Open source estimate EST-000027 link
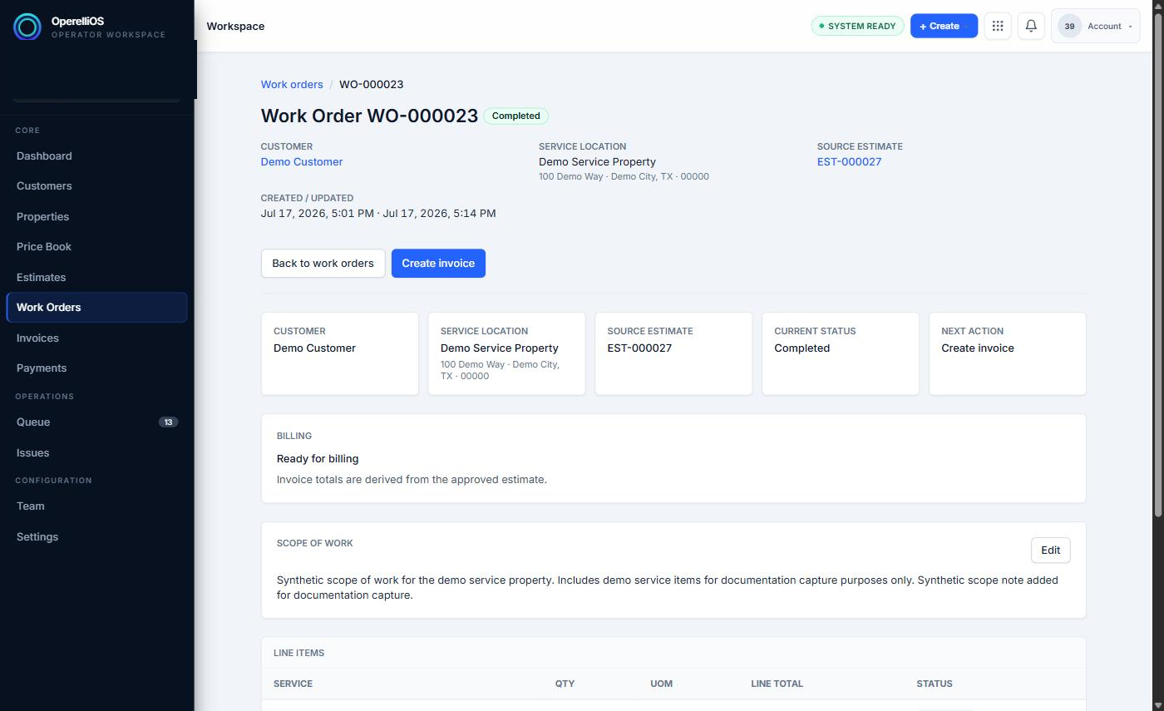The height and width of the screenshot is (711, 1164). click(849, 161)
